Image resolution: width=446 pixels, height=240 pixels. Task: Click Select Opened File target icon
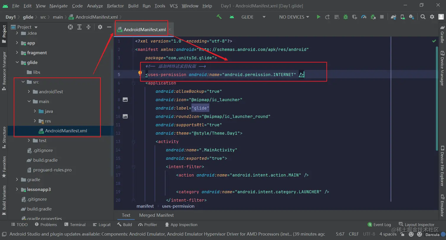point(70,27)
